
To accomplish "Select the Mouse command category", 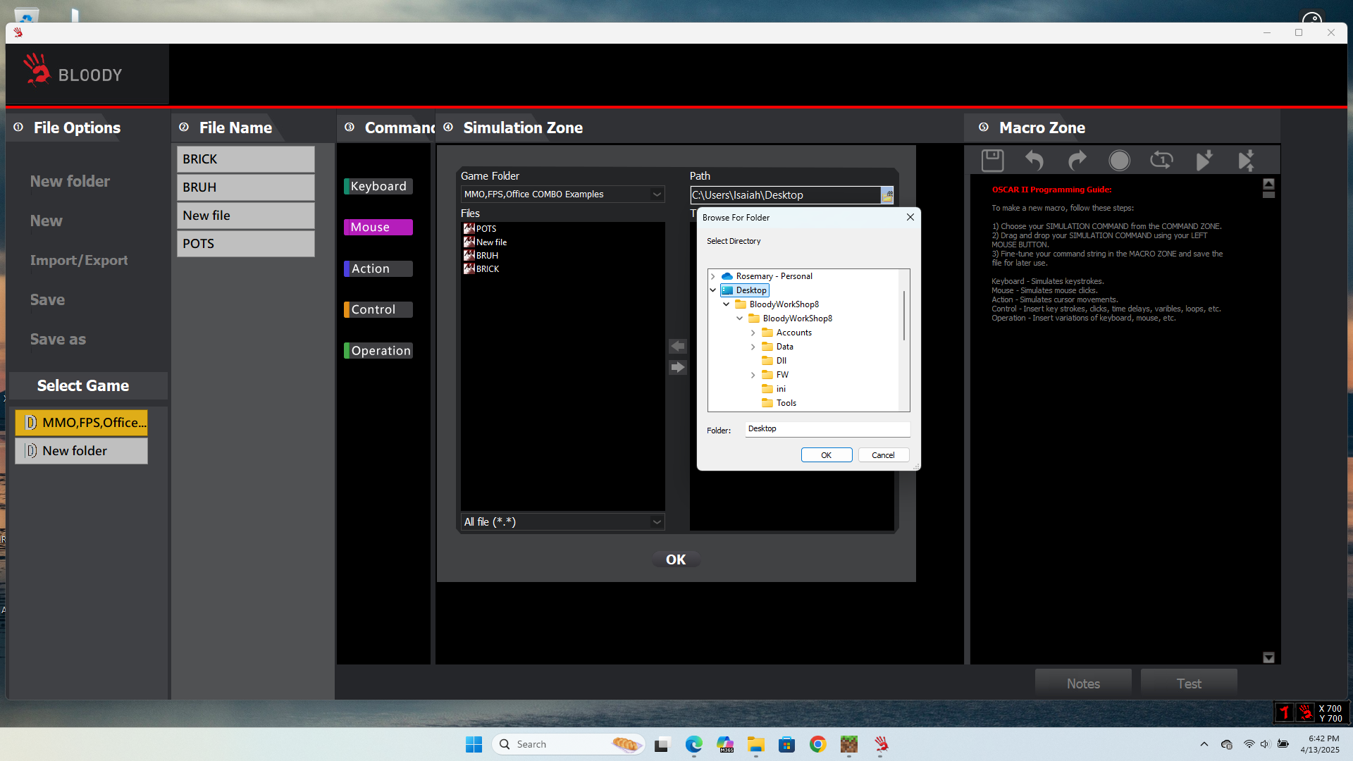I will click(378, 227).
